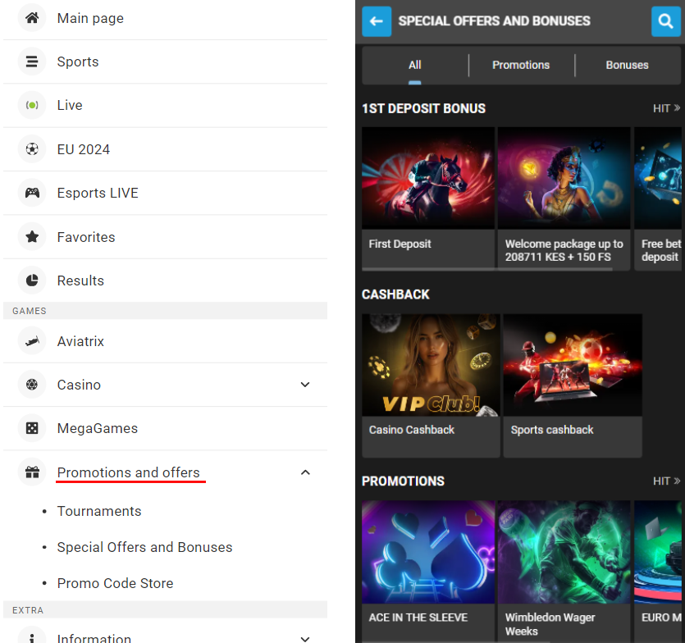Click the Aviatrix plane icon
Image resolution: width=685 pixels, height=643 pixels.
(x=32, y=341)
